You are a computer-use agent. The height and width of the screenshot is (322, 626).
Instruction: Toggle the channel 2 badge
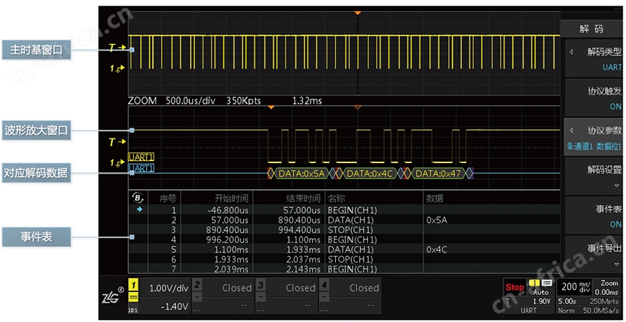click(197, 285)
